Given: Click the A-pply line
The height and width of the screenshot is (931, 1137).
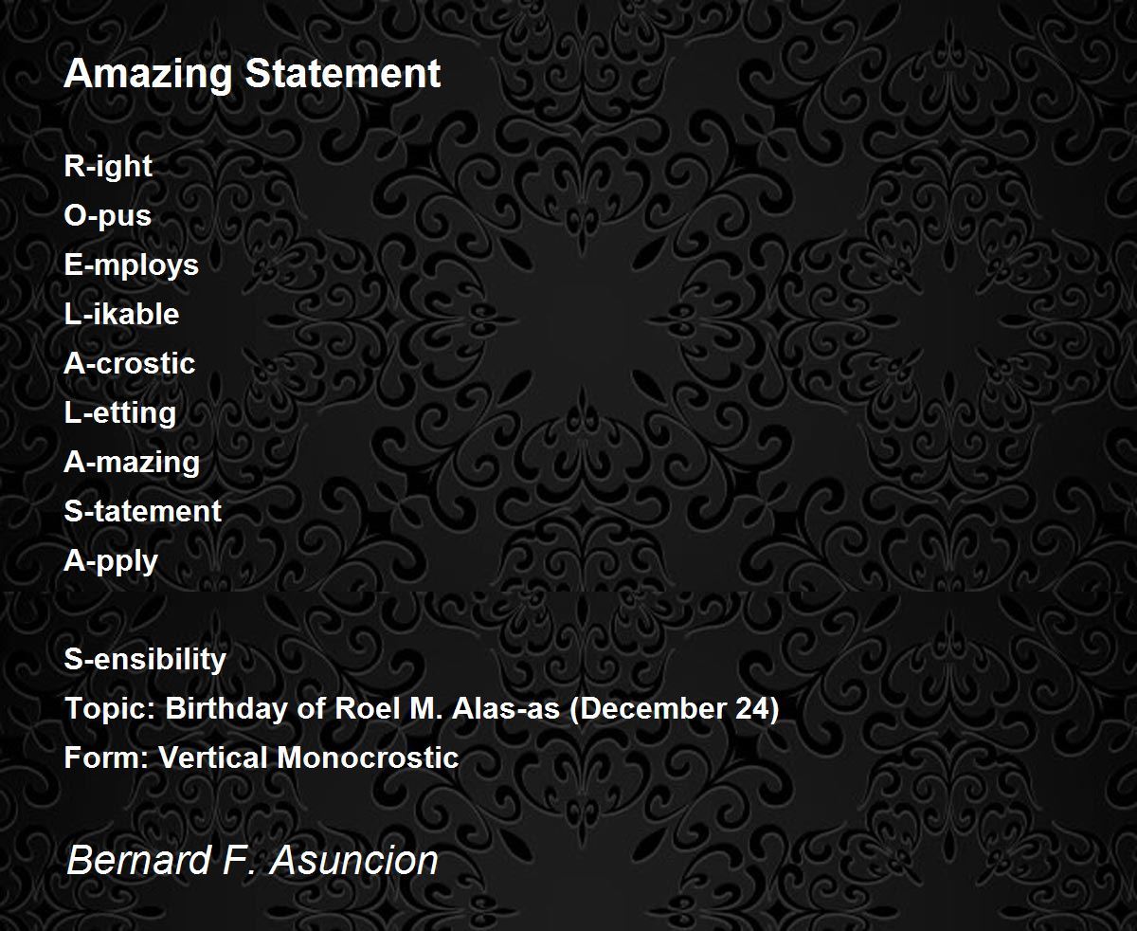Looking at the screenshot, I should pos(111,561).
